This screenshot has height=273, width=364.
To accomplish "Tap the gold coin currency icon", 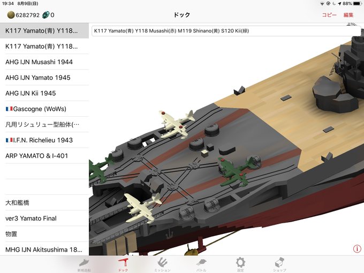I will 11,15.
